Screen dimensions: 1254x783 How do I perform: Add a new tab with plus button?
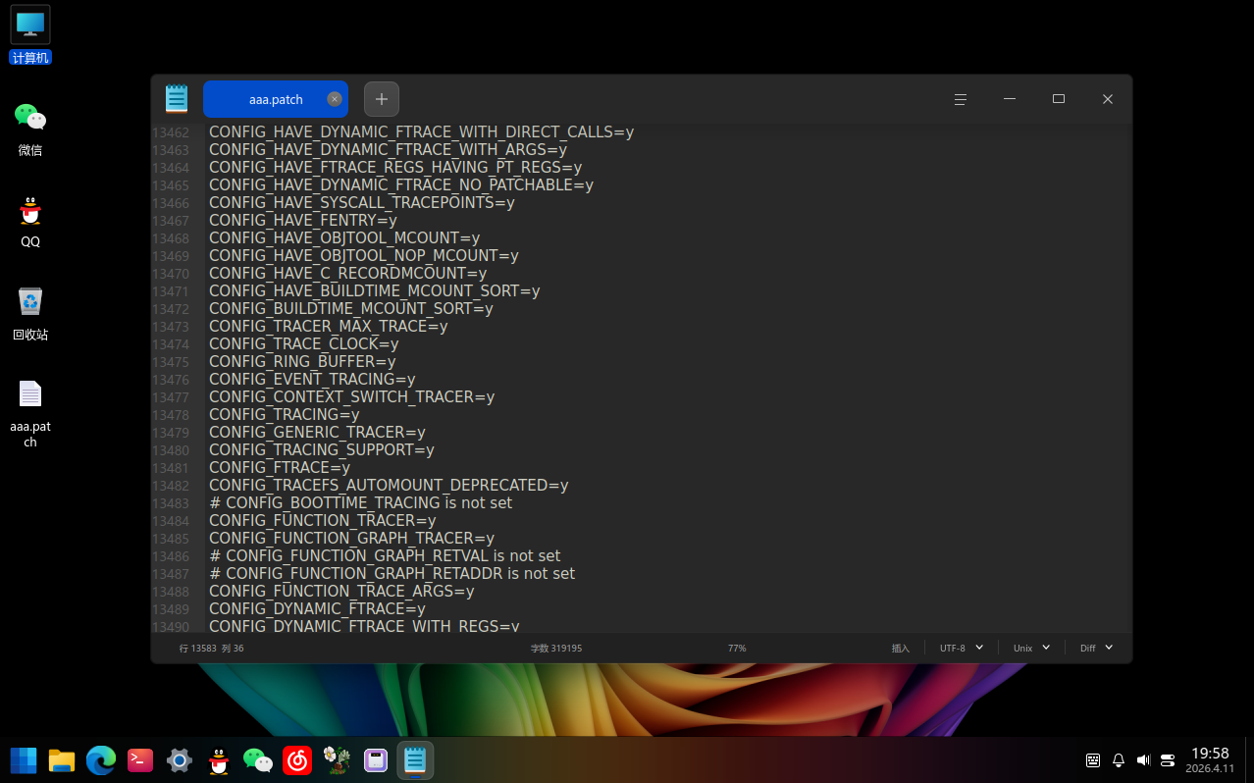click(381, 99)
